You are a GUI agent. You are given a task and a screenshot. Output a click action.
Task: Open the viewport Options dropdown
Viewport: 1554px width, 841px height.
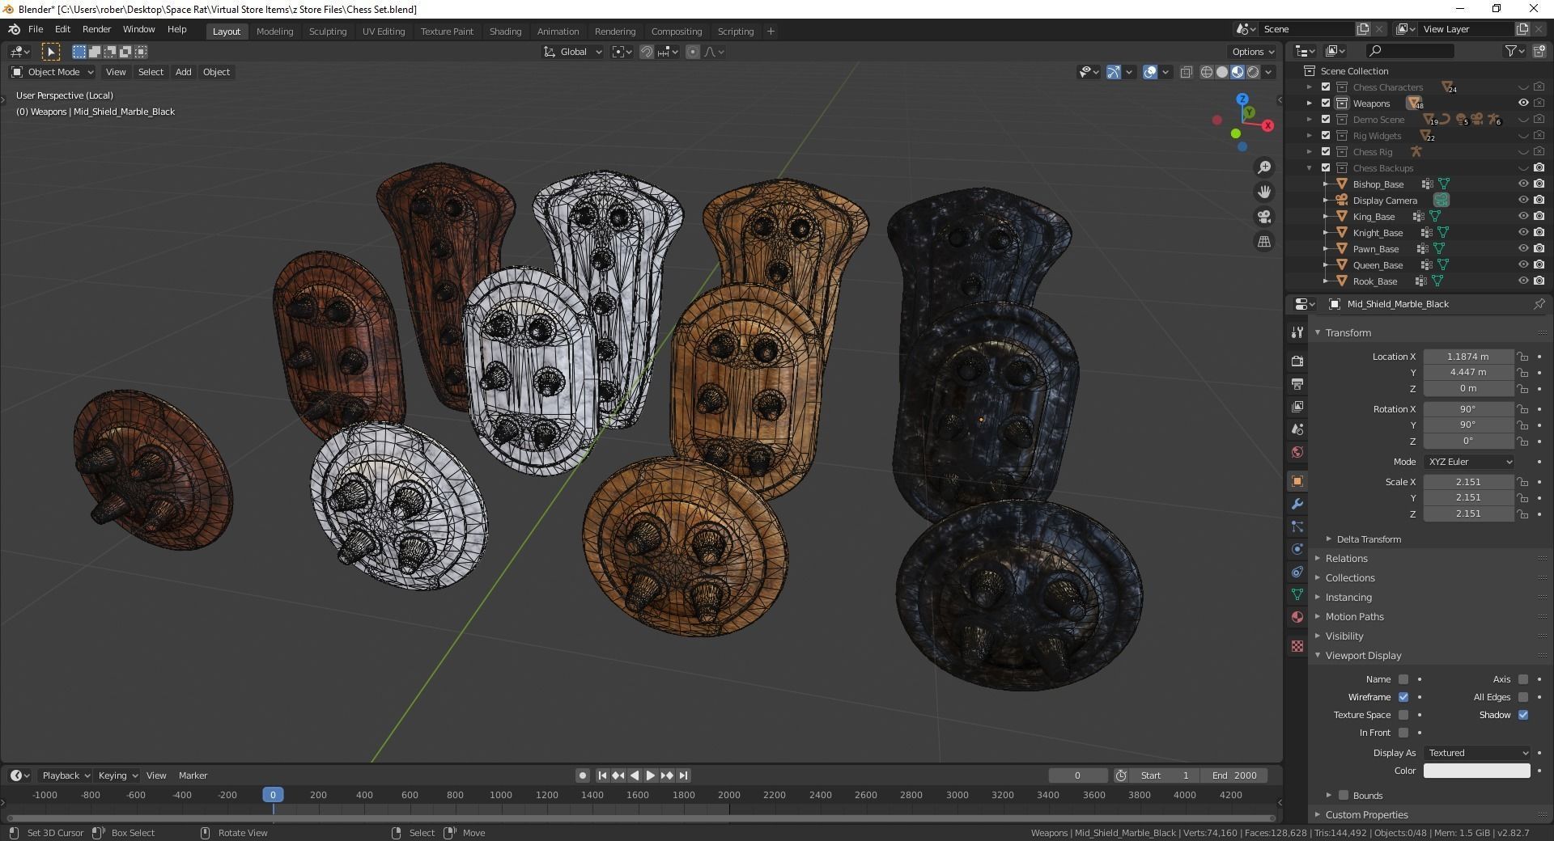point(1253,52)
